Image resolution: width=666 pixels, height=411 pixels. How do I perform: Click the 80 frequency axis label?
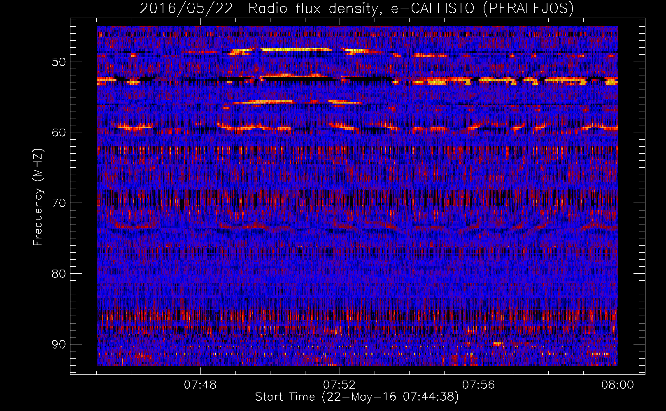[x=58, y=274]
